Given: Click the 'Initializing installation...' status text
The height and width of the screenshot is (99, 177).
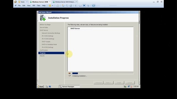Looking at the screenshot, I should pos(80,76).
